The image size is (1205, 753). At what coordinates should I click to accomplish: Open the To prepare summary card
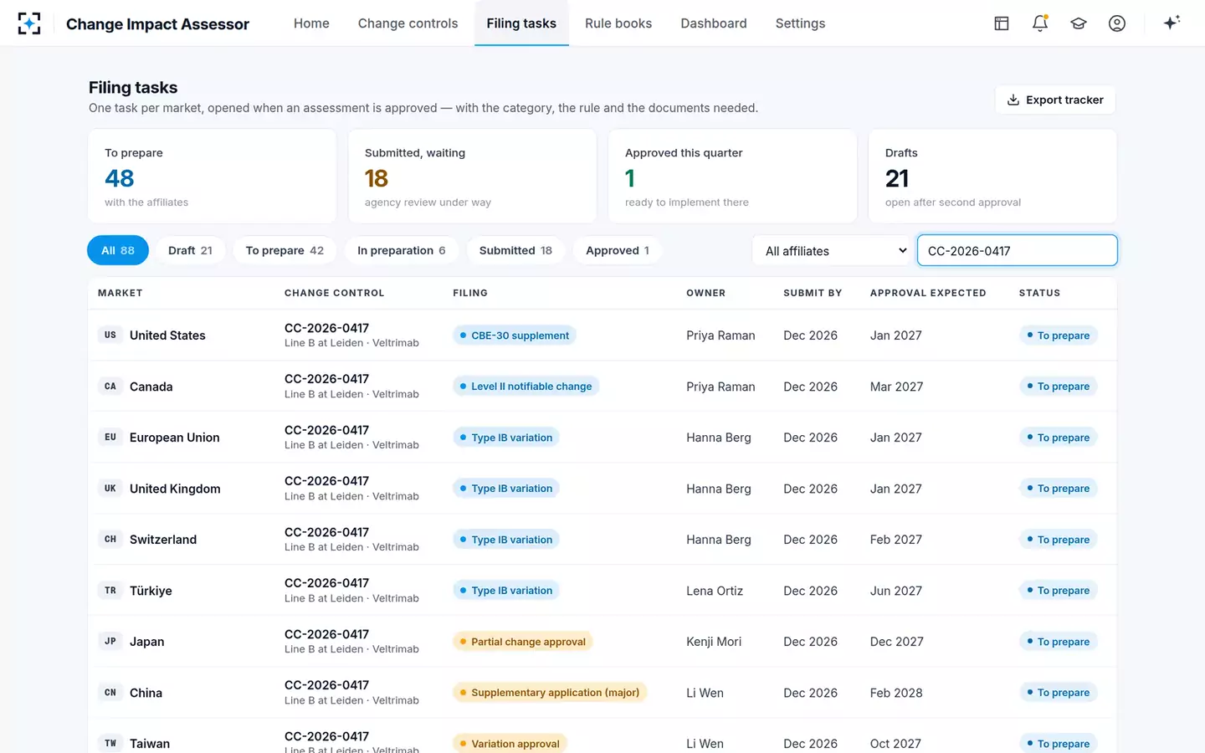point(213,176)
